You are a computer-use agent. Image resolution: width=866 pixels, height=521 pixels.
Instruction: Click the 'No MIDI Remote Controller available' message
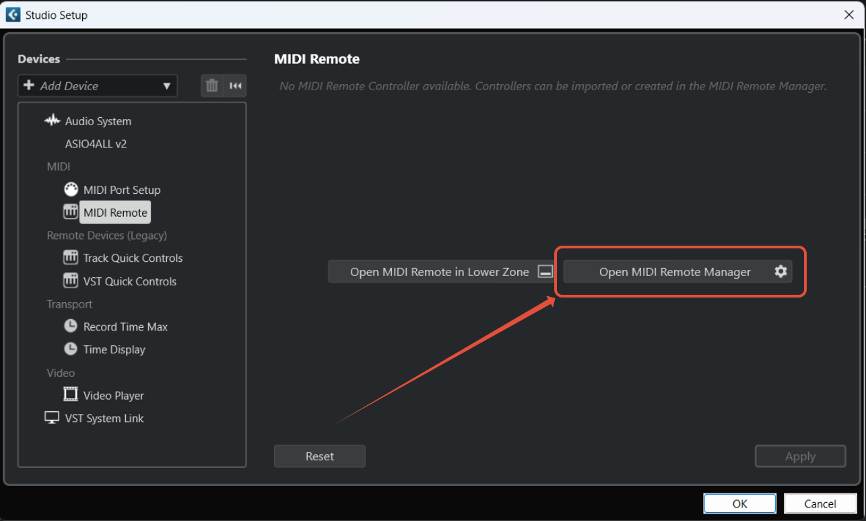pos(553,86)
